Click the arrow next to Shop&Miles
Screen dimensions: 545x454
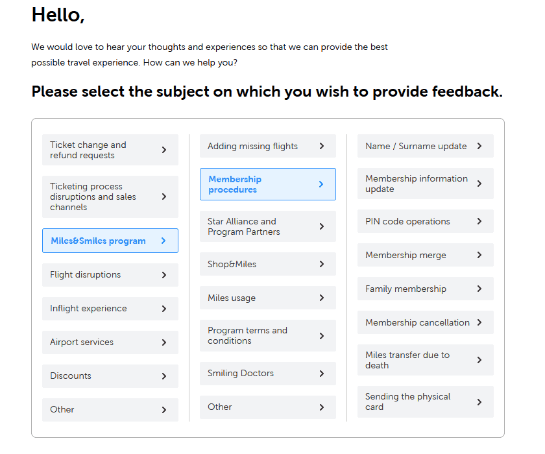pyautogui.click(x=322, y=264)
